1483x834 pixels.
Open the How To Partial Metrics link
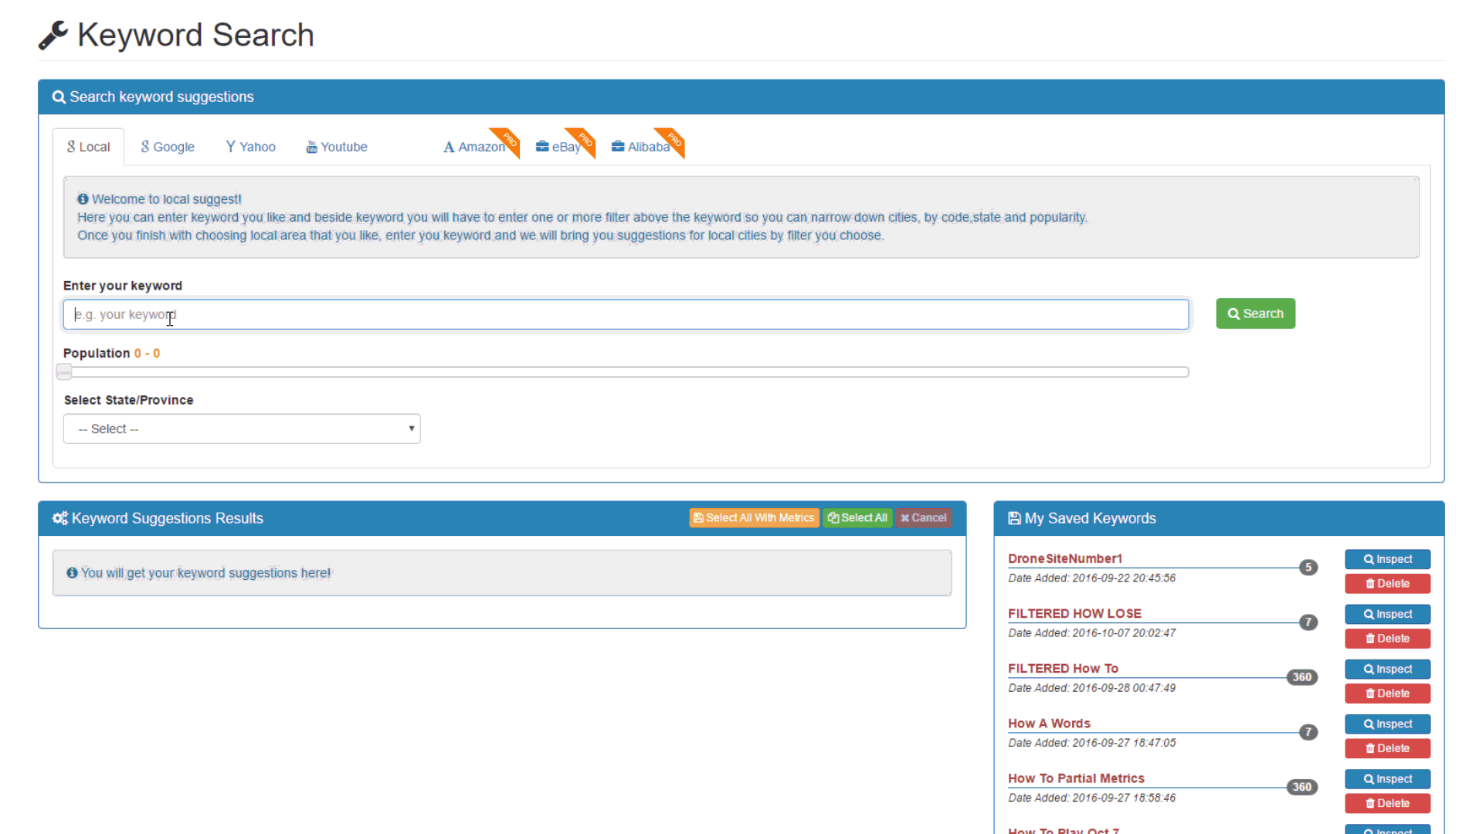tap(1076, 778)
